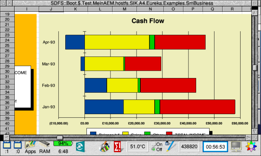Click the display monitor icon
The height and width of the screenshot is (156, 261).
tap(236, 147)
